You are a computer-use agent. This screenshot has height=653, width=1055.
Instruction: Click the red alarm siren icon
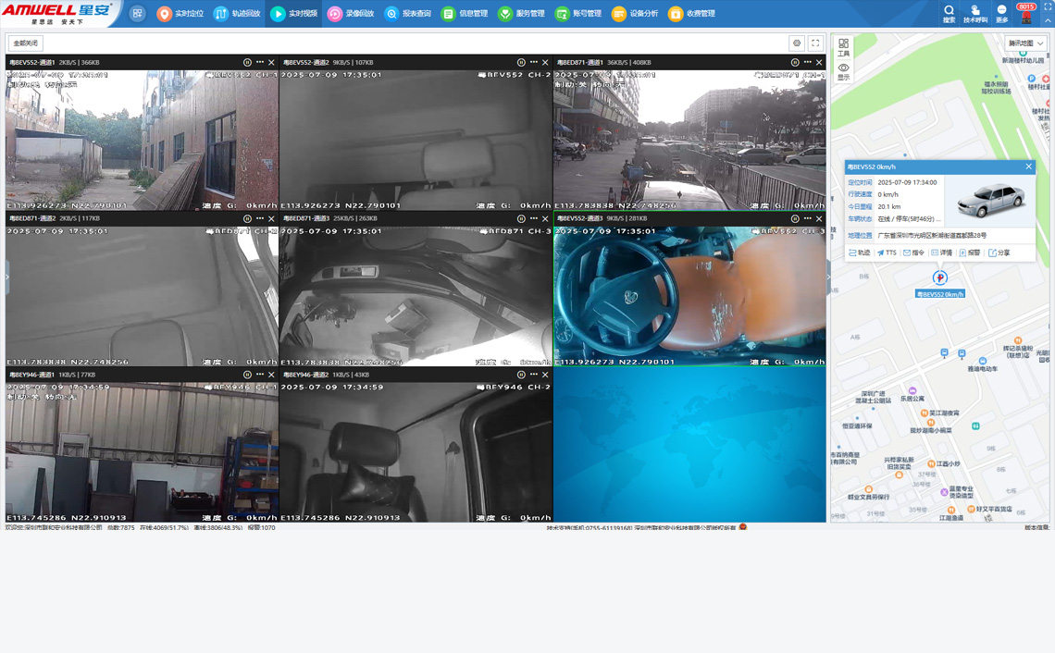click(x=1025, y=18)
